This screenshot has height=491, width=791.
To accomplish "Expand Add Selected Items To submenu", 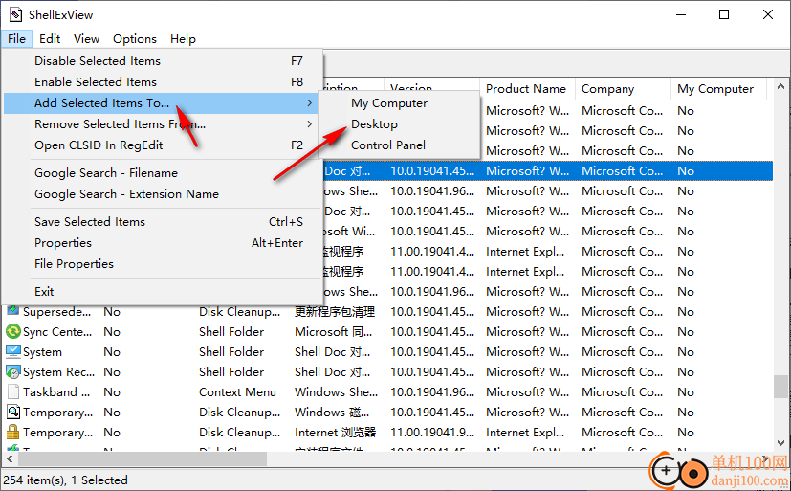I will coord(163,103).
